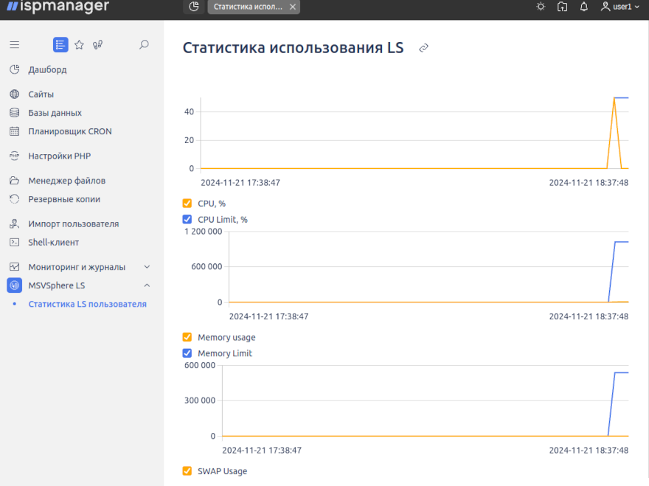Select the Сайты globe icon

coord(13,94)
